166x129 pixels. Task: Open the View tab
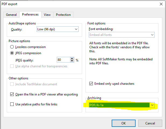click(x=47, y=15)
